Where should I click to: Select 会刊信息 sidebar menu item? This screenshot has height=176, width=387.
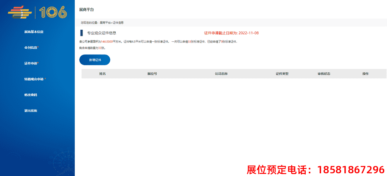31,47
